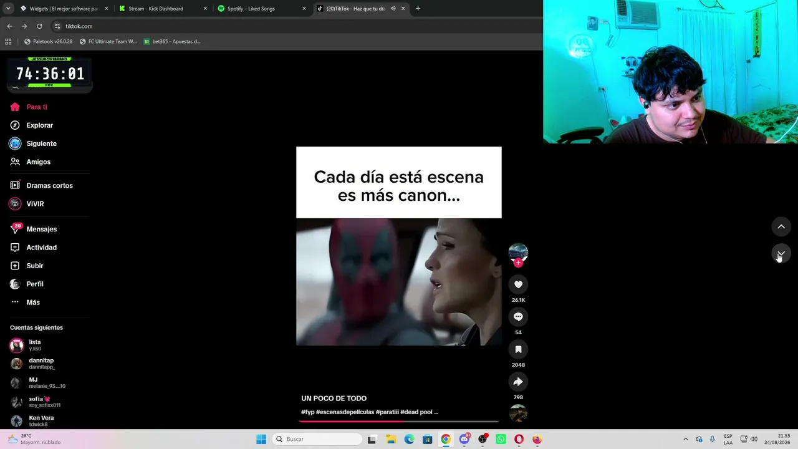Close the Stream - Kick Dashboard tab
Viewport: 798px width, 449px height.
(205, 9)
